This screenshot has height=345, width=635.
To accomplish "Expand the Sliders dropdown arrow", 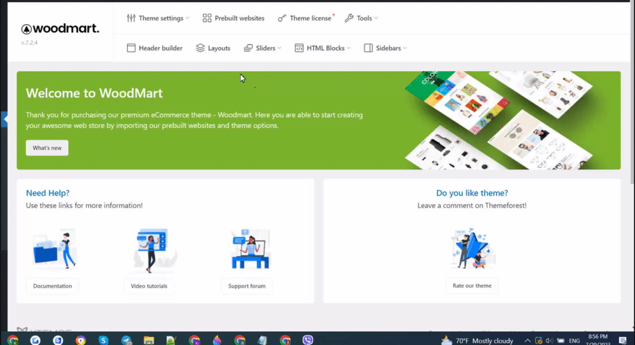I will (279, 48).
